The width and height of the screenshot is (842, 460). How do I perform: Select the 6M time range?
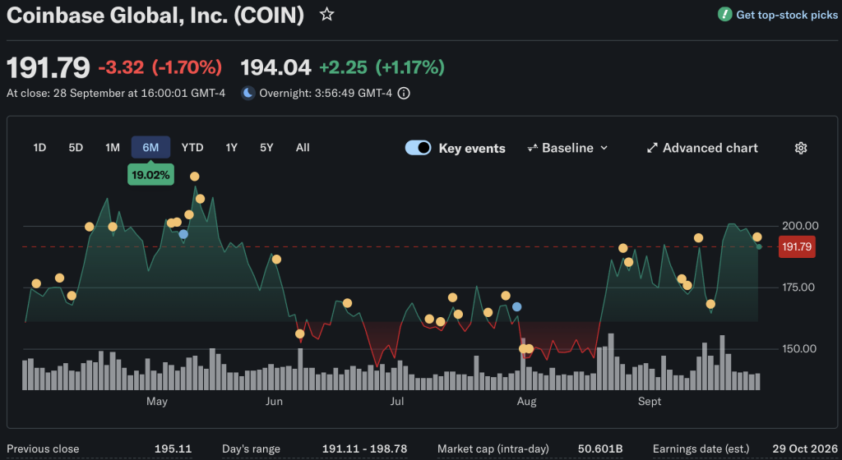click(151, 147)
